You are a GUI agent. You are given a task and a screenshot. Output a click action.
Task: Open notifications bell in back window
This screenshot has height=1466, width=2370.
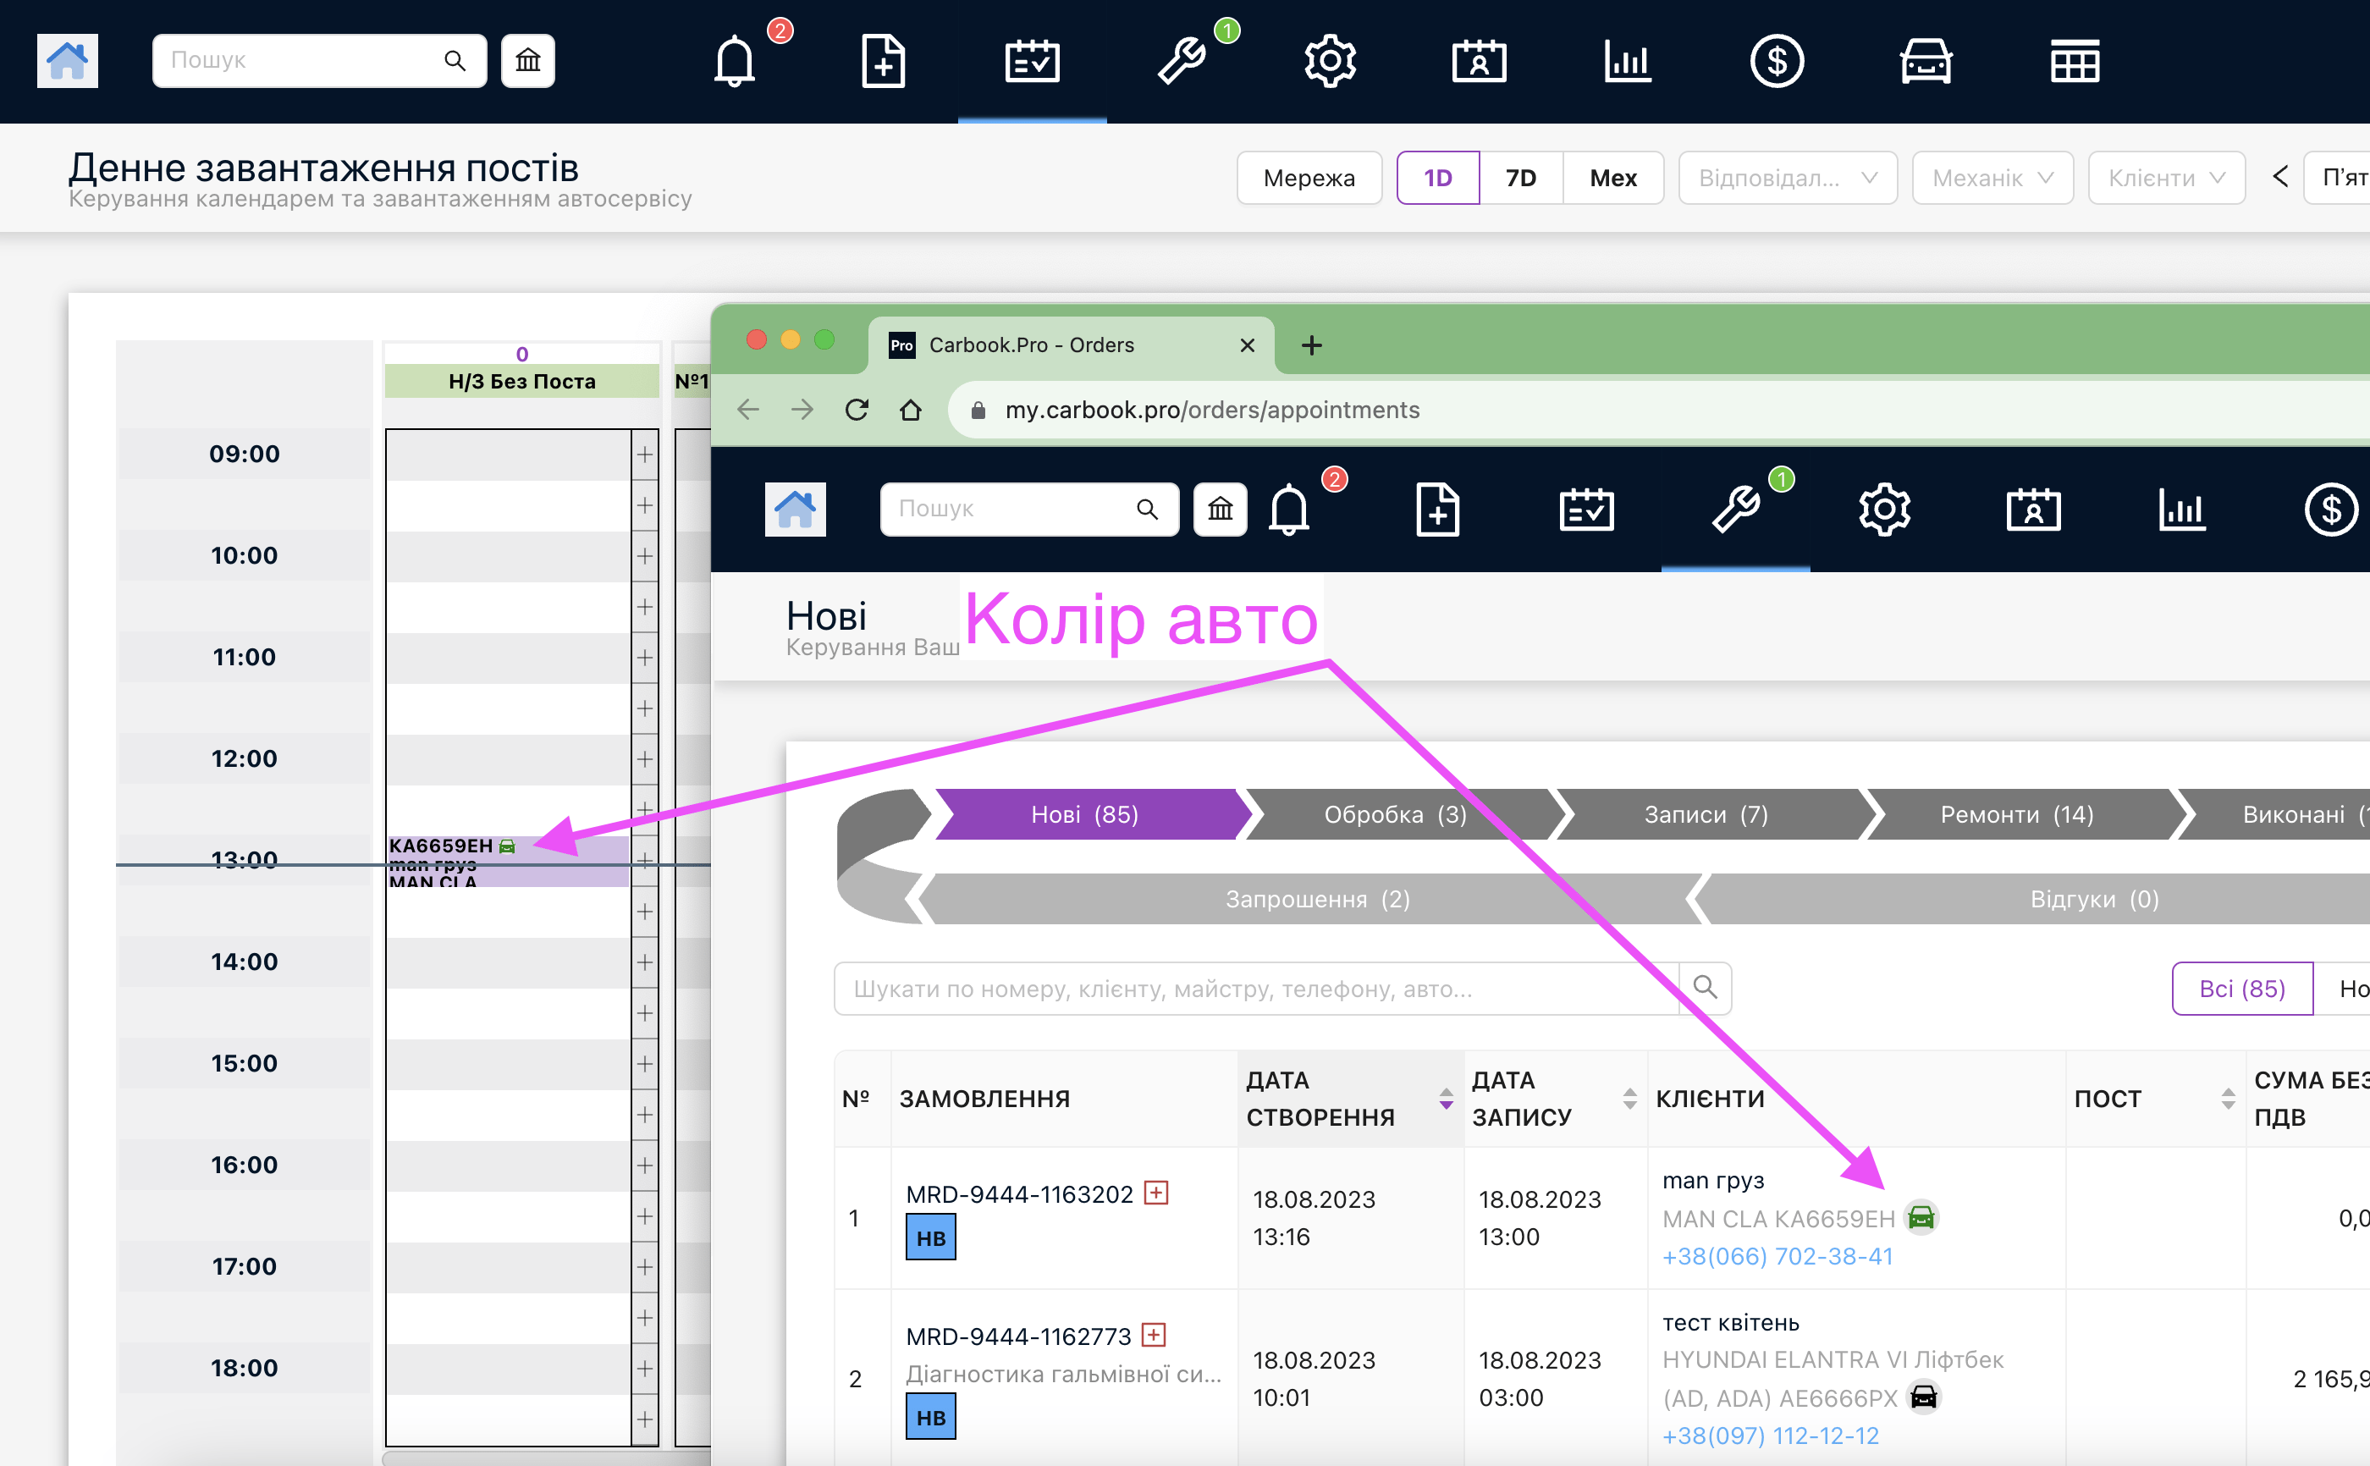pyautogui.click(x=734, y=61)
